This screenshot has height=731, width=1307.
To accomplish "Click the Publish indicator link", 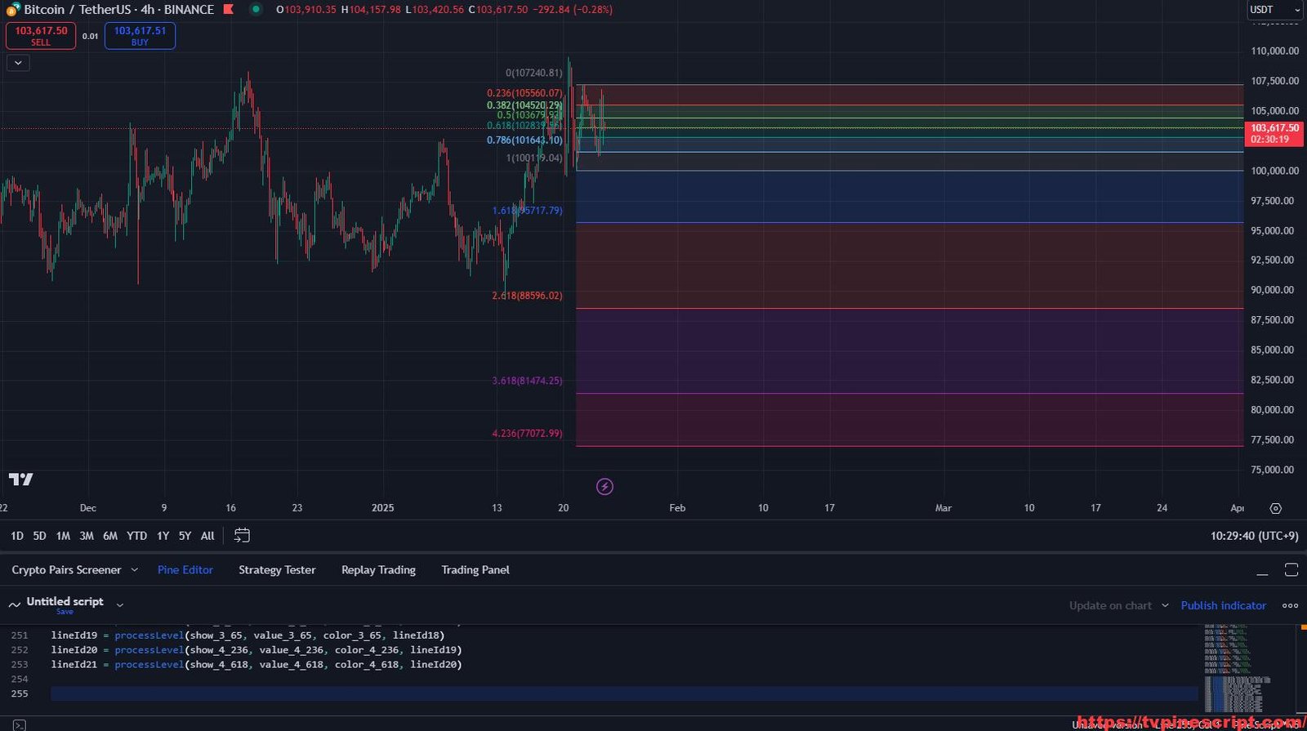I will pyautogui.click(x=1223, y=605).
